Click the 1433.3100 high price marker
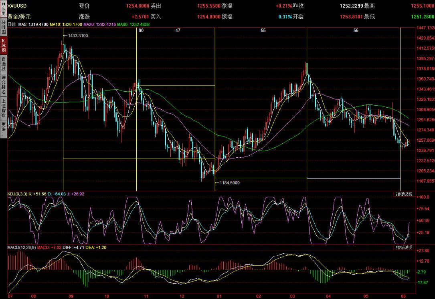The image size is (435, 299). [x=78, y=36]
